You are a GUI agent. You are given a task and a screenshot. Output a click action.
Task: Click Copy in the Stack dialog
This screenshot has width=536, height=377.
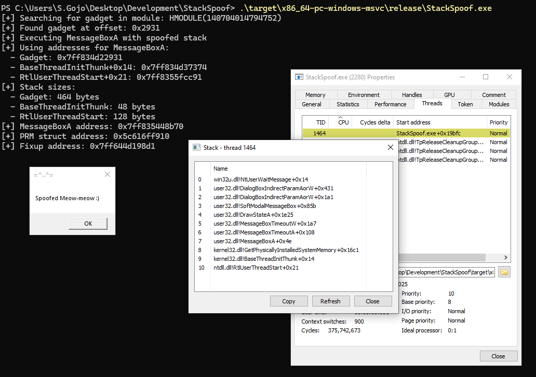click(288, 301)
